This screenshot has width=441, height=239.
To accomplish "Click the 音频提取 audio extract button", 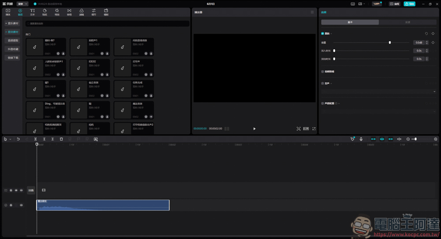I will pyautogui.click(x=13, y=40).
